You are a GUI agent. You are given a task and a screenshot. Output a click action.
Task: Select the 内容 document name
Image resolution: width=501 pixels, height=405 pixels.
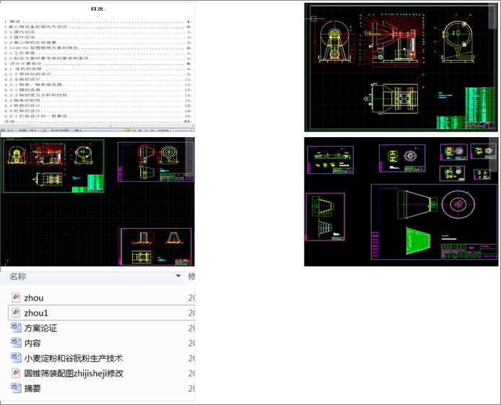pos(32,343)
